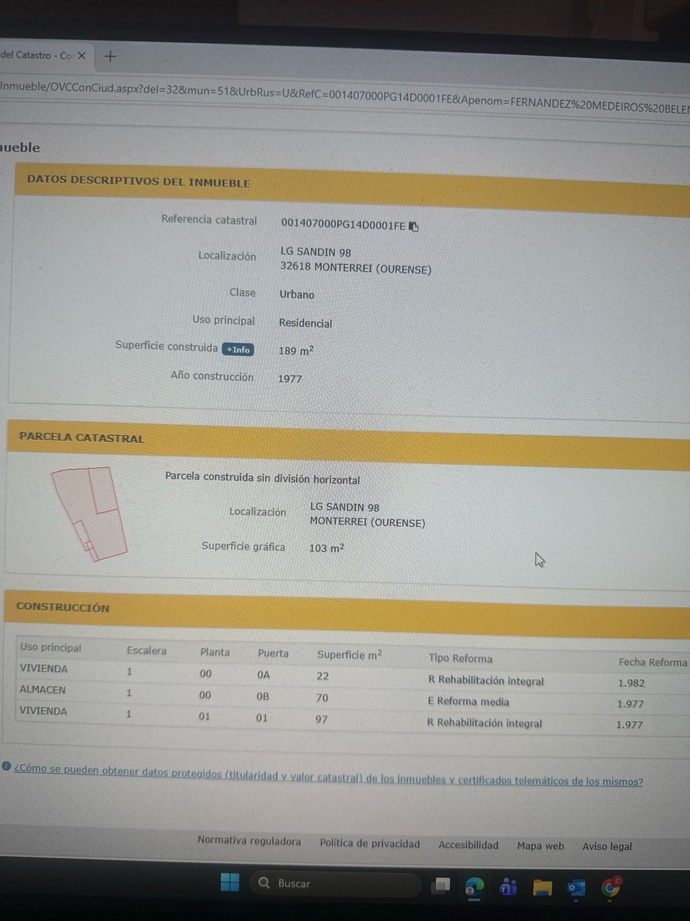Open the Mapa web footer link
The width and height of the screenshot is (690, 921).
(x=540, y=846)
